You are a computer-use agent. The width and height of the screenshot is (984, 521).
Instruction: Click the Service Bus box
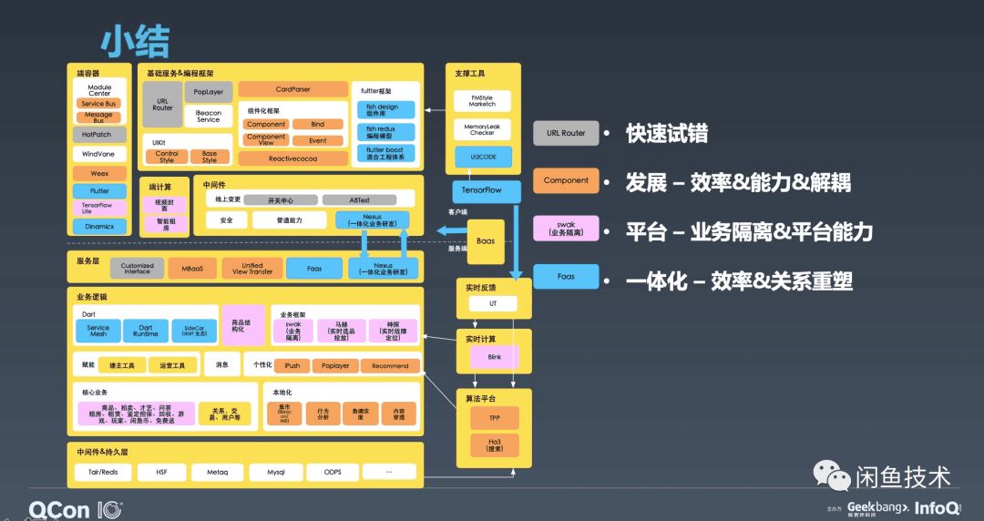pyautogui.click(x=99, y=104)
